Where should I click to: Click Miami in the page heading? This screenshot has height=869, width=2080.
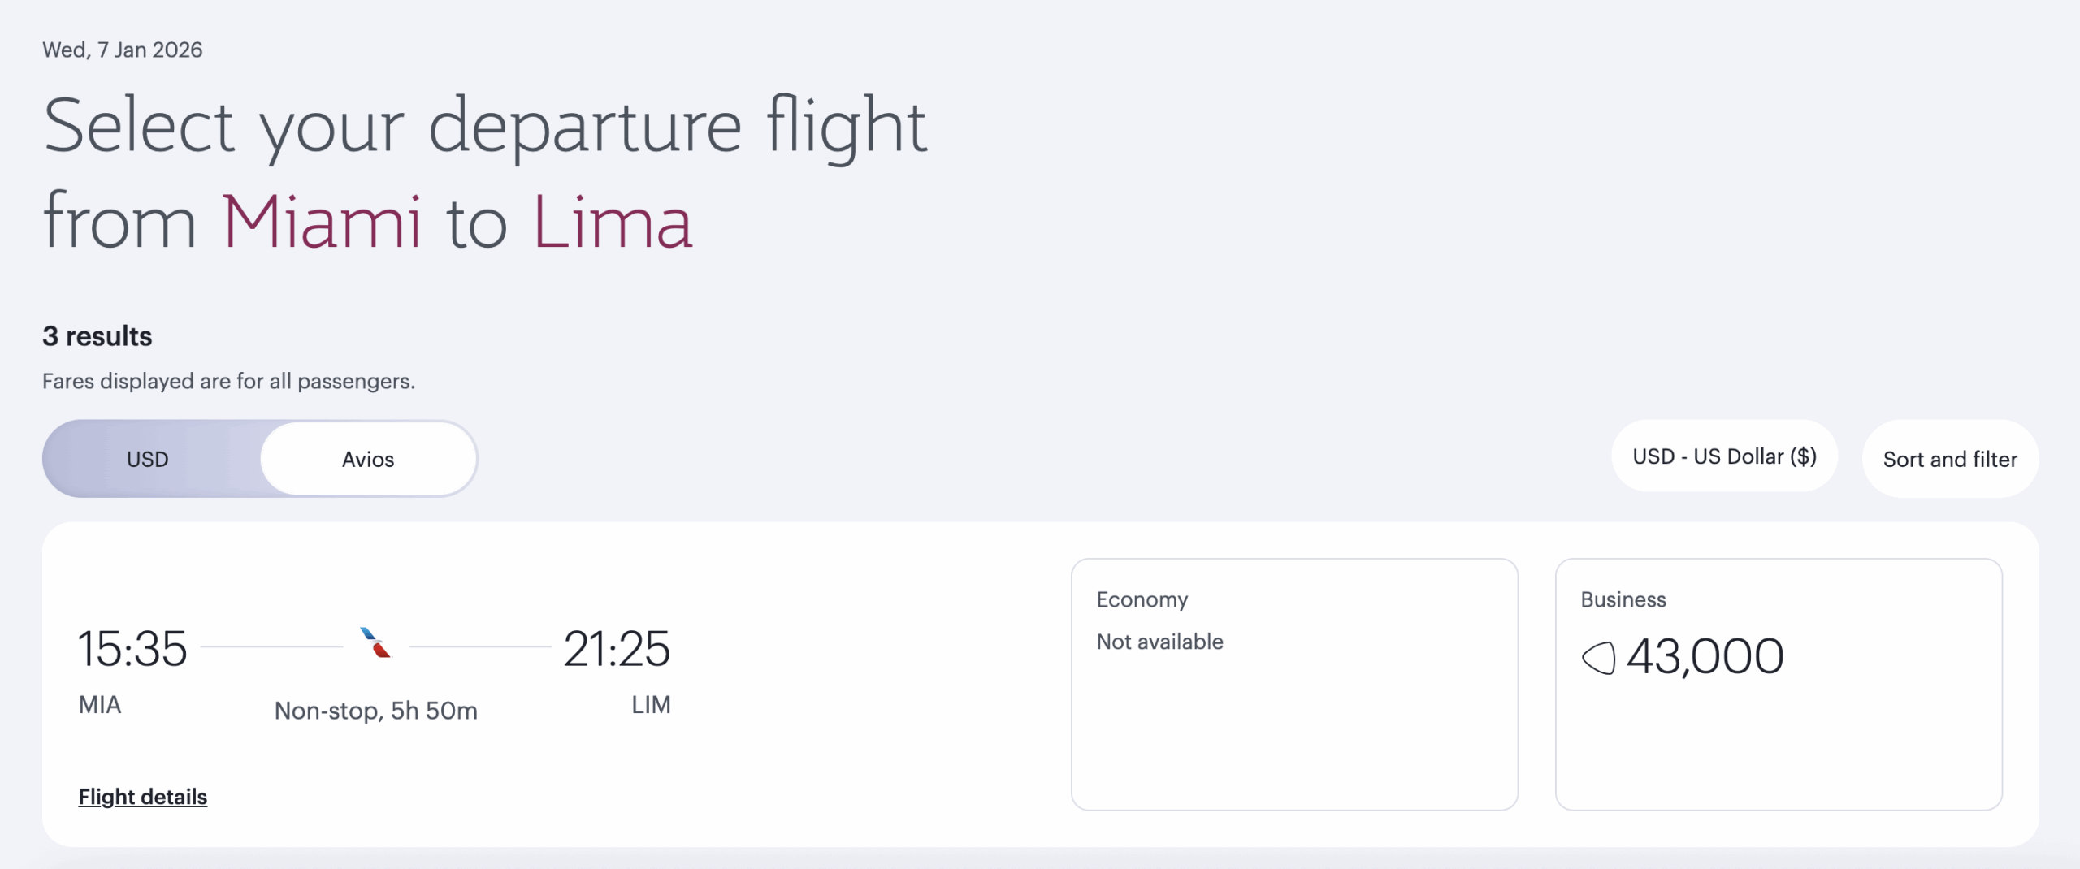(x=321, y=222)
